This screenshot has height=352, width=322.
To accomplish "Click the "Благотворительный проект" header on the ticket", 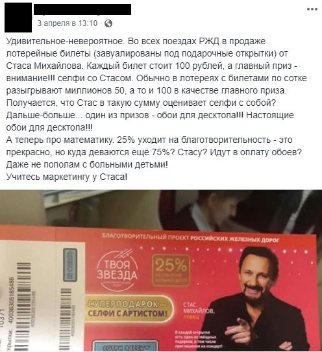I will tap(190, 238).
